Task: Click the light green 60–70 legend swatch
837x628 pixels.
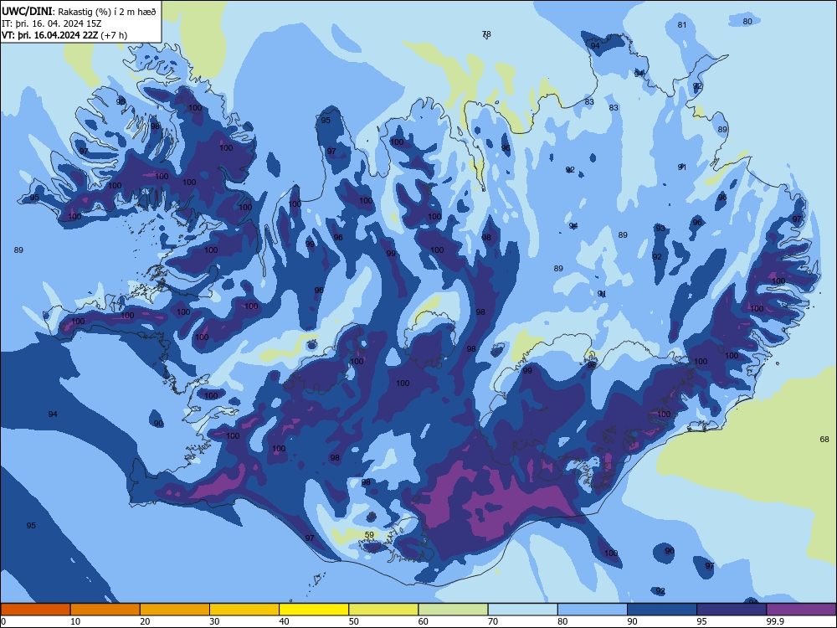Action: [x=453, y=610]
